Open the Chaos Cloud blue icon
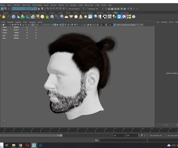This screenshot has width=178, height=148. tap(119, 17)
